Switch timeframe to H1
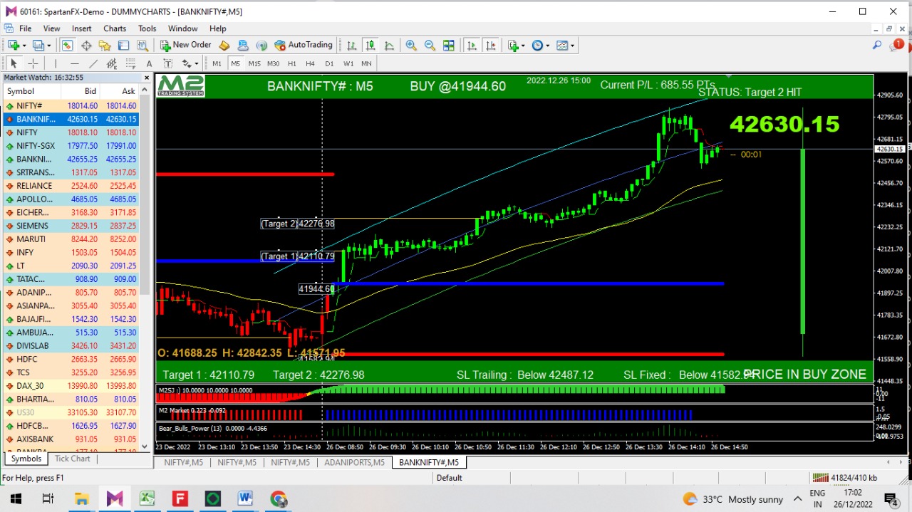This screenshot has height=512, width=912. 291,63
